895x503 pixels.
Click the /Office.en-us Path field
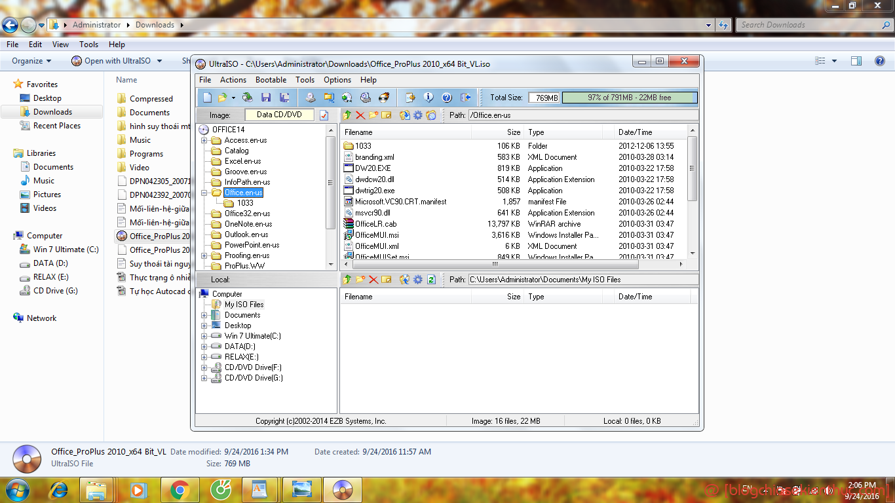point(582,115)
